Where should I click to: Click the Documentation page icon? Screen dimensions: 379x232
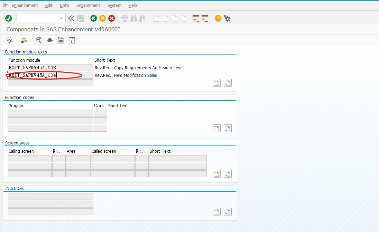click(61, 40)
